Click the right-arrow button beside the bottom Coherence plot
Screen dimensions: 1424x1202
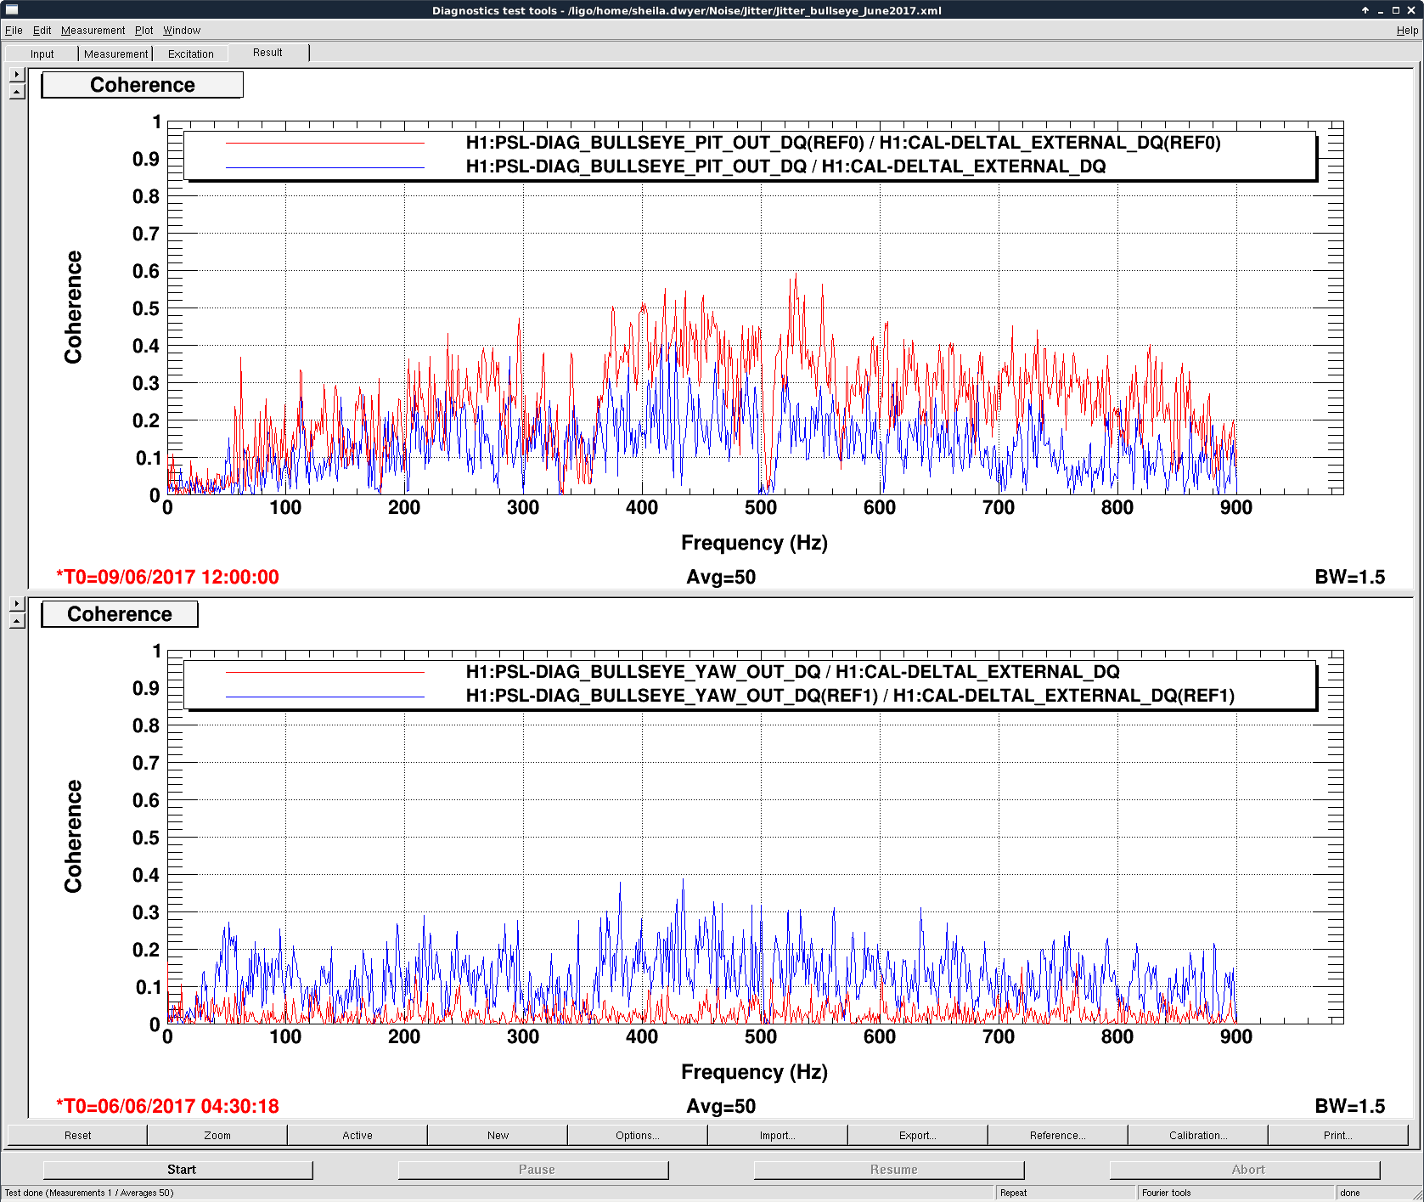[17, 604]
